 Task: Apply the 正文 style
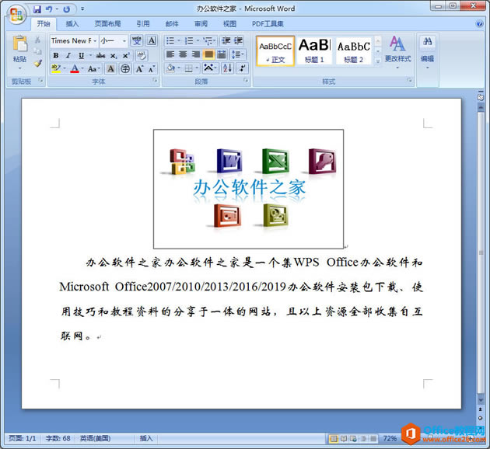[x=275, y=51]
